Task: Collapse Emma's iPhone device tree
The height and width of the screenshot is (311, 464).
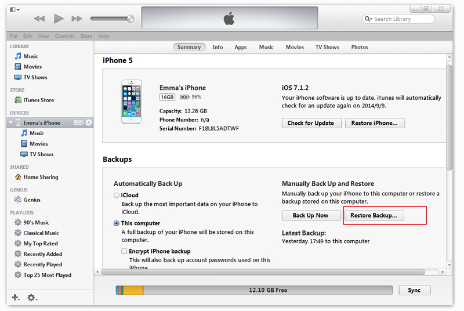Action: [11, 122]
